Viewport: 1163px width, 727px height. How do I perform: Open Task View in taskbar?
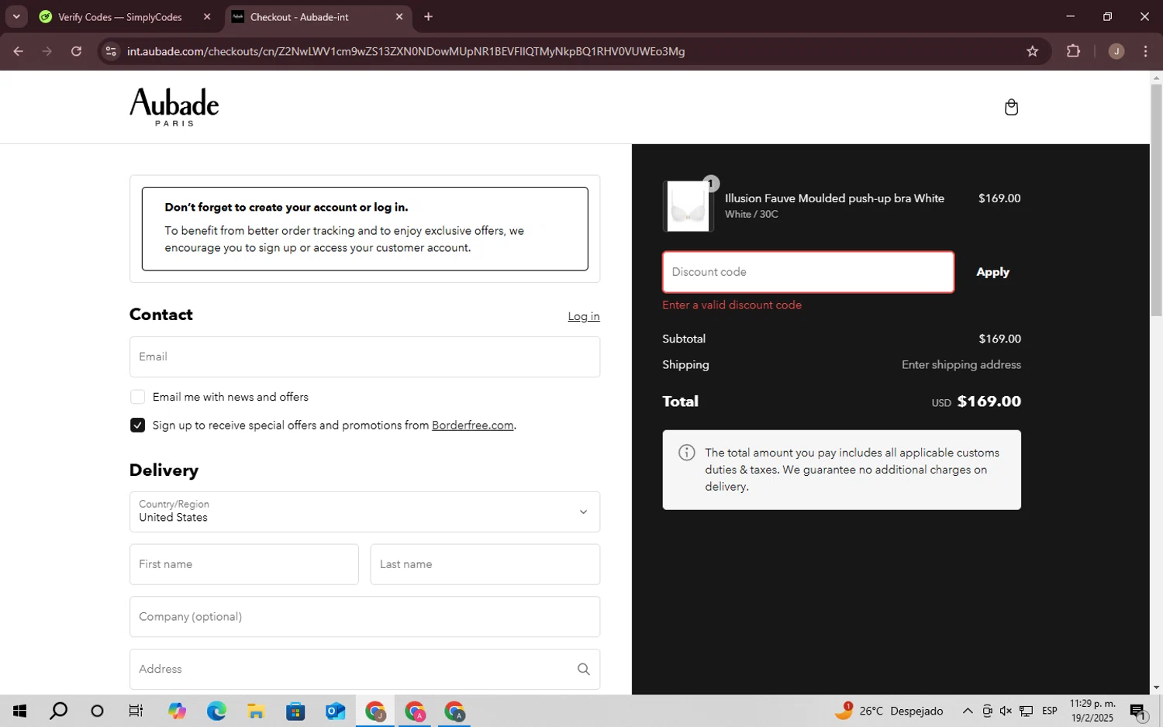[x=136, y=711]
